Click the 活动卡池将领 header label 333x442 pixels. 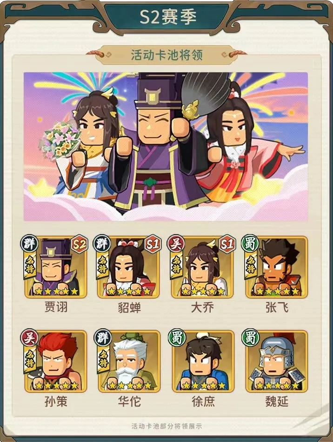coord(167,55)
